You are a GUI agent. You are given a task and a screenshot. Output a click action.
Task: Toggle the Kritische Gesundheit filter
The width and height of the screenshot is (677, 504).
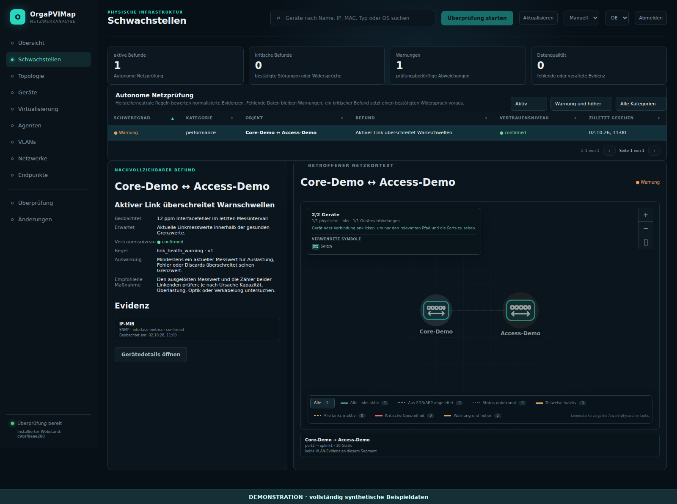pyautogui.click(x=405, y=416)
